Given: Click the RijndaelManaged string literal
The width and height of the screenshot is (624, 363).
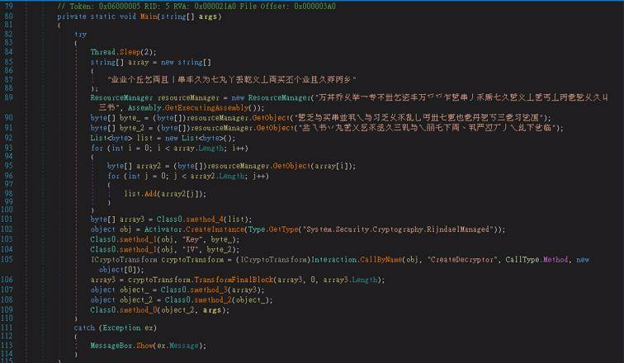Looking at the screenshot, I should click(x=398, y=230).
